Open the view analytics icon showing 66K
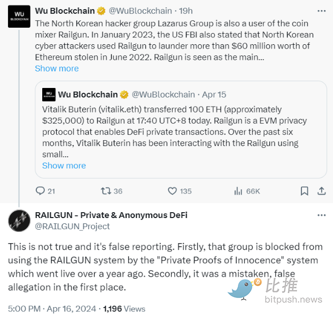The image size is (333, 314). click(238, 191)
